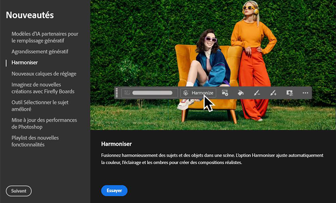
Task: Click the prompt input field in contextual bar
Action: [x=150, y=93]
